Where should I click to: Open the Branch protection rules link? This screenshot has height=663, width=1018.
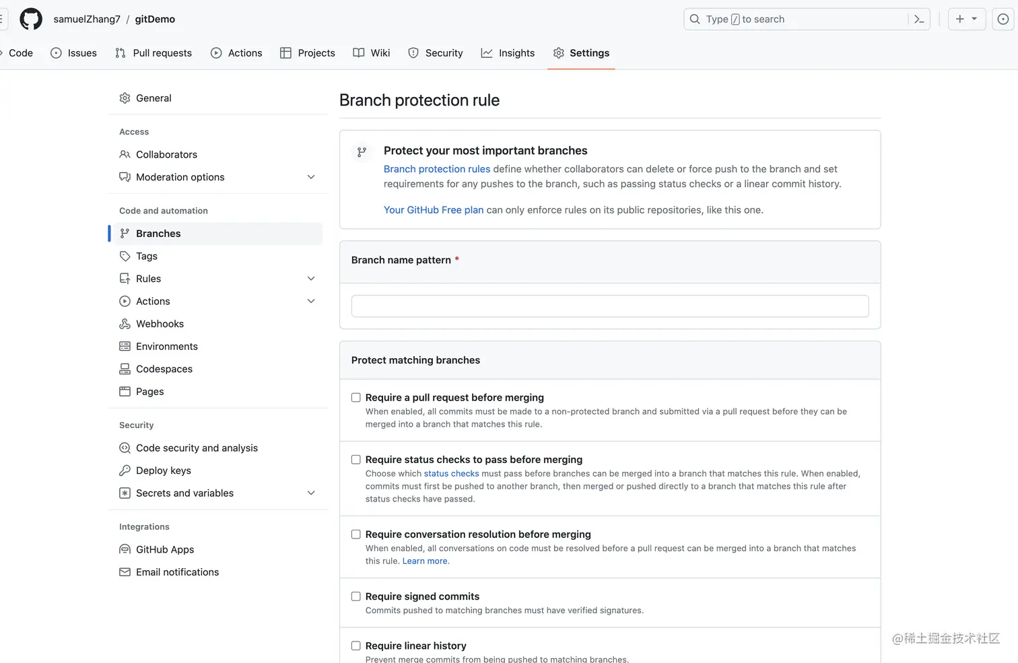click(437, 169)
